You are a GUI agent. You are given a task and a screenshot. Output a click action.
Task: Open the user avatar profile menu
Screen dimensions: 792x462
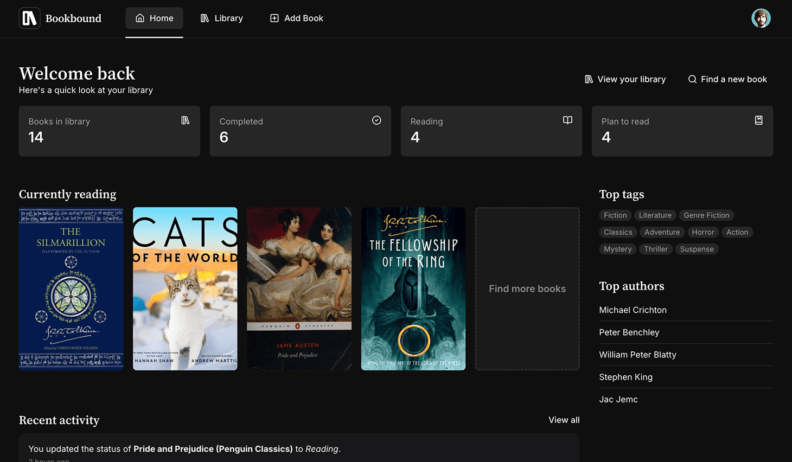pos(761,18)
